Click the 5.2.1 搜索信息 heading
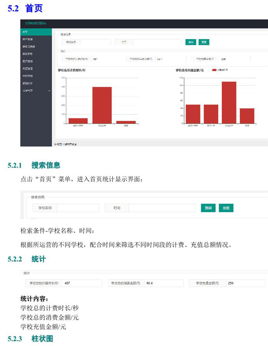 [x=46, y=165]
